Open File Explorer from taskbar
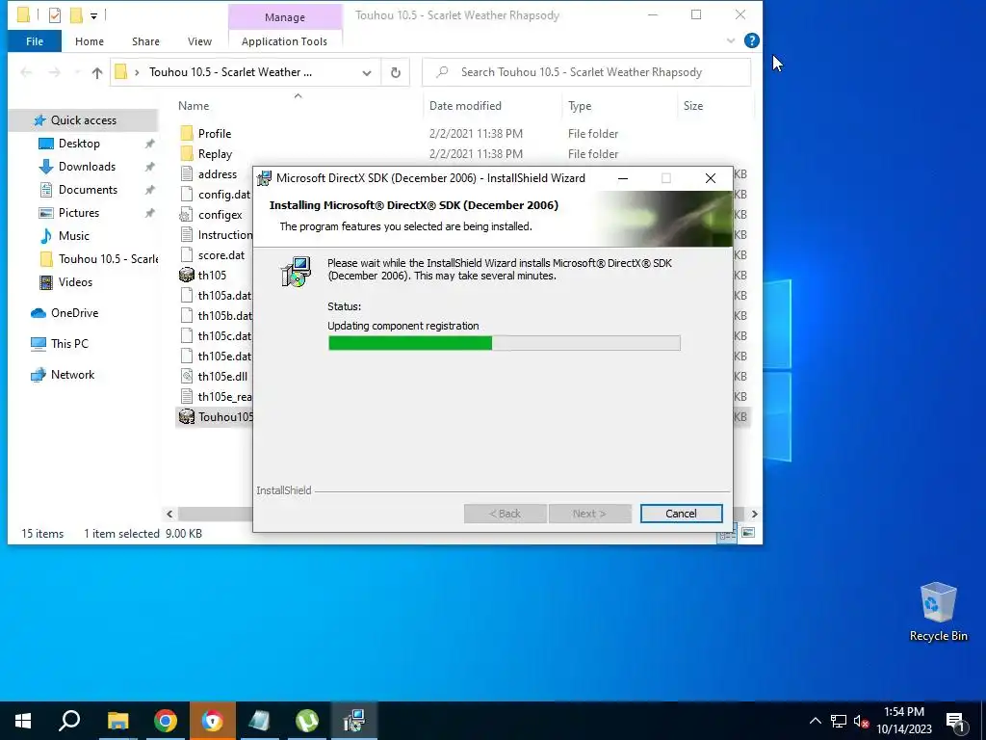Screen dimensions: 986x740 pyautogui.click(x=117, y=721)
